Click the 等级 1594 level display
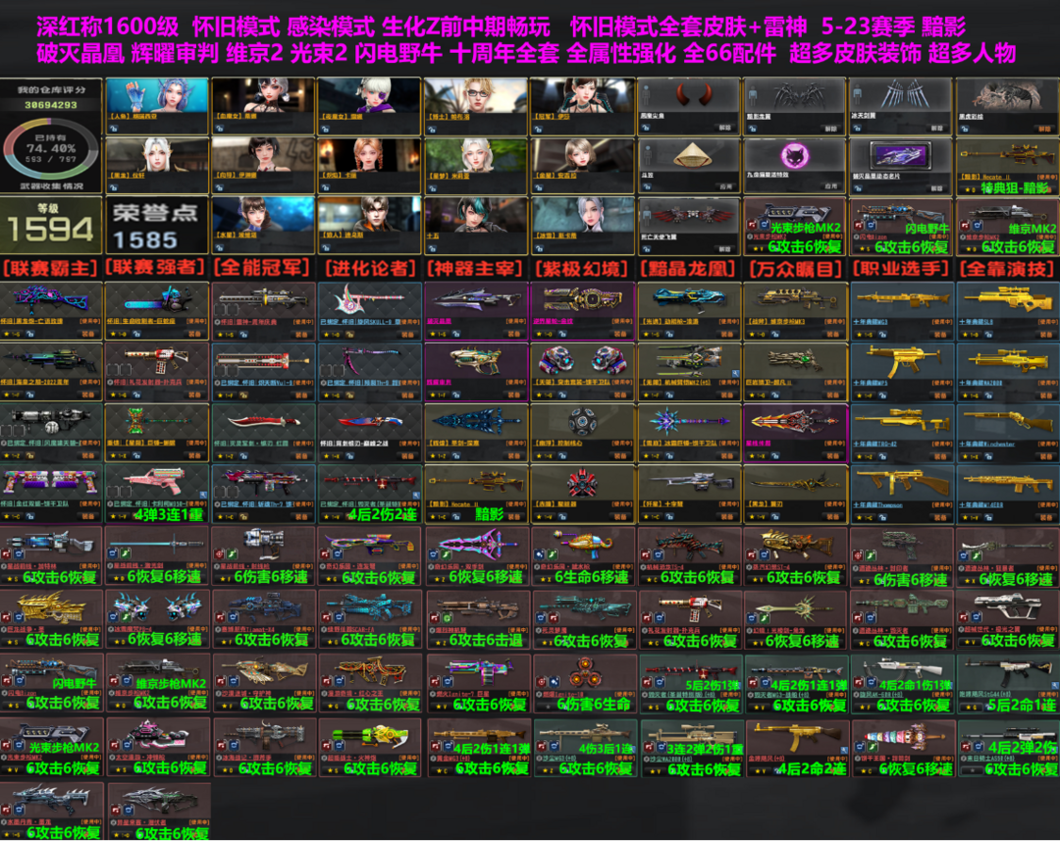Screen dimensions: 1060x842 [x=51, y=226]
